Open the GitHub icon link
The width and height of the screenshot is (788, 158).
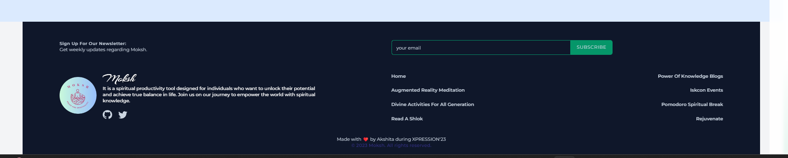(x=107, y=115)
